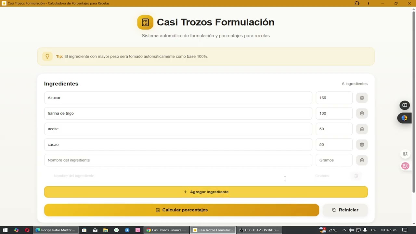Edit the Azucar name field
Viewport: 416px width, 234px height.
pos(178,98)
